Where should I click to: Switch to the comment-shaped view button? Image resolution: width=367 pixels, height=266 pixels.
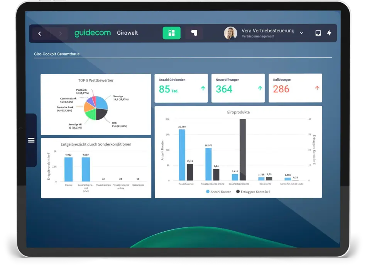click(194, 33)
